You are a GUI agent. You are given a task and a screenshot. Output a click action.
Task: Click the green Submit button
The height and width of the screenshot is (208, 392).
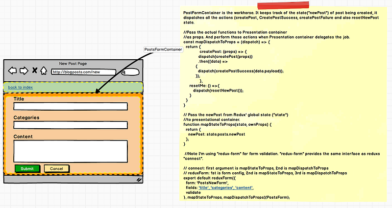[27, 168]
